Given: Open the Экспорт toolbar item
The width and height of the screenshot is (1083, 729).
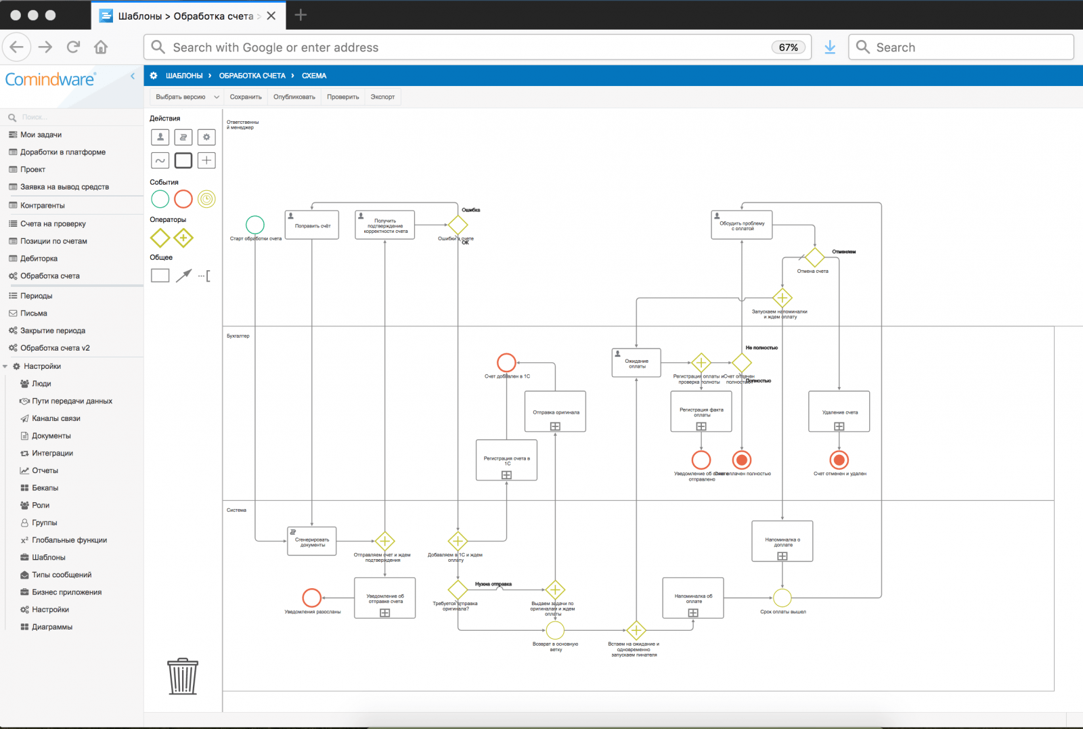Looking at the screenshot, I should coord(382,97).
